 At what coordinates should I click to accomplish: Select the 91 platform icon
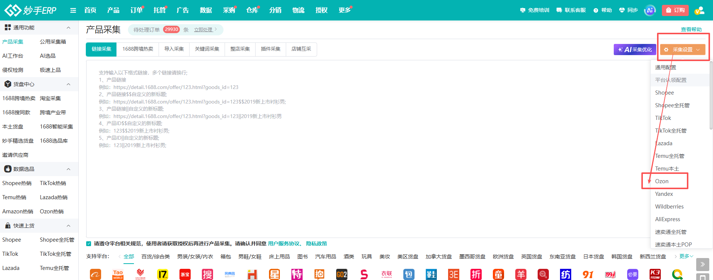[x=588, y=274]
